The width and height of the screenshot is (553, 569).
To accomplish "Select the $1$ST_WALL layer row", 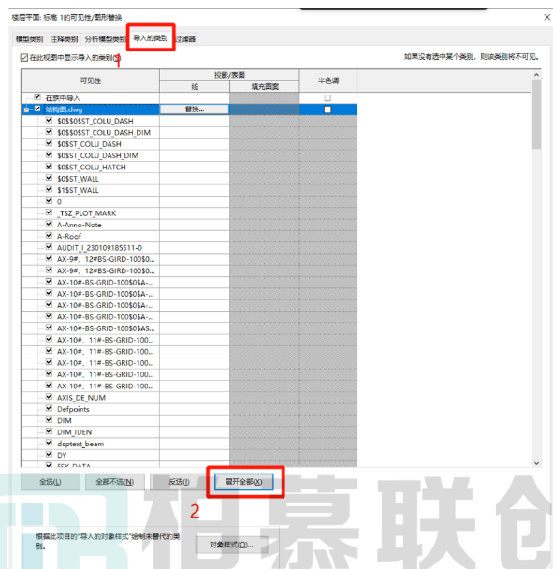I will (78, 190).
